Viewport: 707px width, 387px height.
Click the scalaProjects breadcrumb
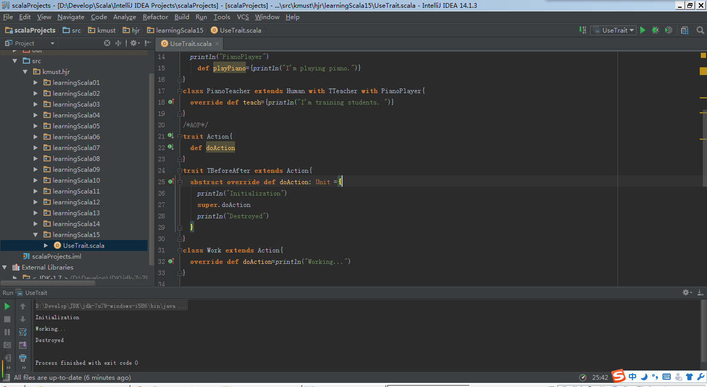tap(30, 31)
